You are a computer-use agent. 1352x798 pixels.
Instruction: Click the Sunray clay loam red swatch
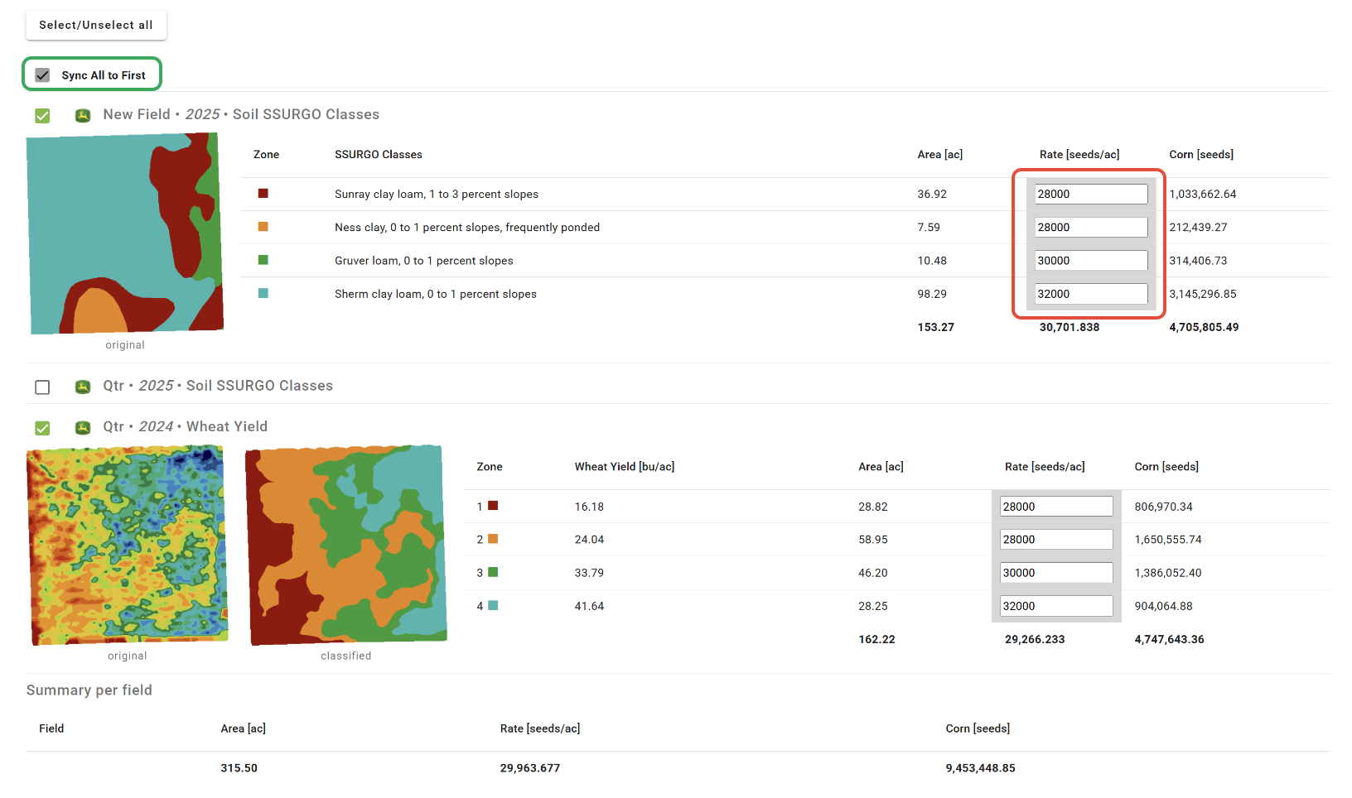click(263, 194)
